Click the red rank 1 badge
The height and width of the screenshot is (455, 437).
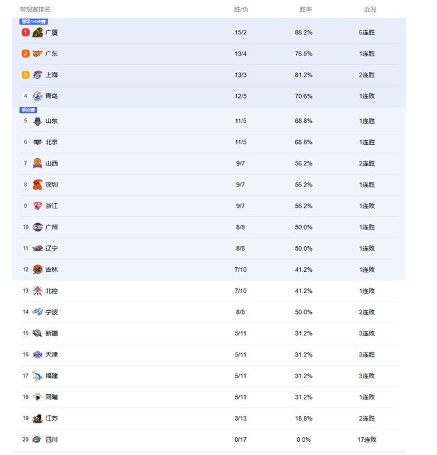coord(25,32)
